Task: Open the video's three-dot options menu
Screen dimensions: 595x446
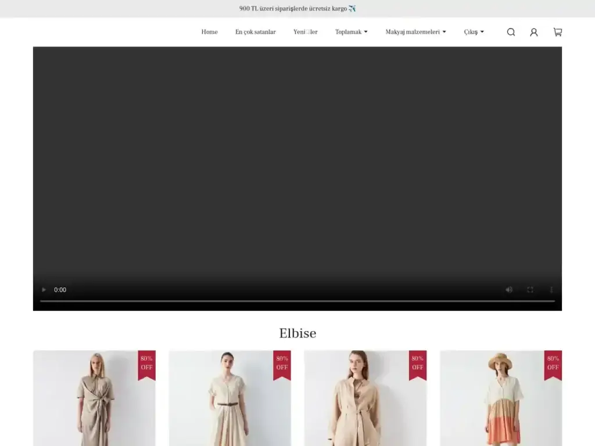Action: [551, 289]
